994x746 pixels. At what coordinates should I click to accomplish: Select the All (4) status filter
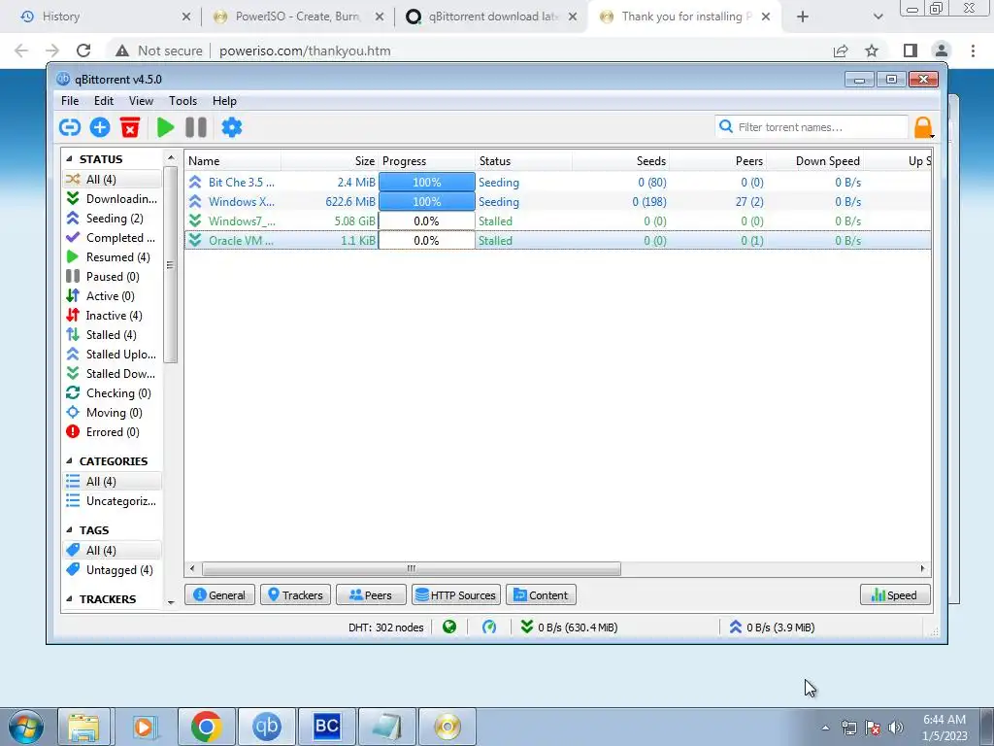[x=113, y=180]
